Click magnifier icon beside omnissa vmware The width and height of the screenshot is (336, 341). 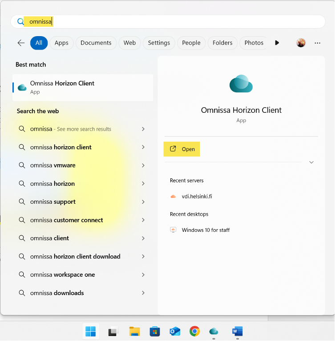(22, 165)
